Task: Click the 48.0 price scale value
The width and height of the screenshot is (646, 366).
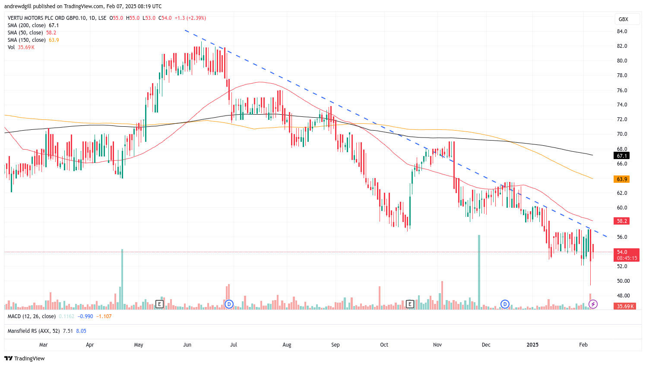Action: pos(622,296)
